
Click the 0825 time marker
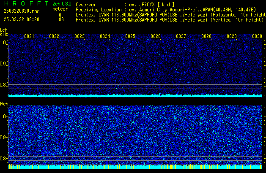click(x=130, y=36)
